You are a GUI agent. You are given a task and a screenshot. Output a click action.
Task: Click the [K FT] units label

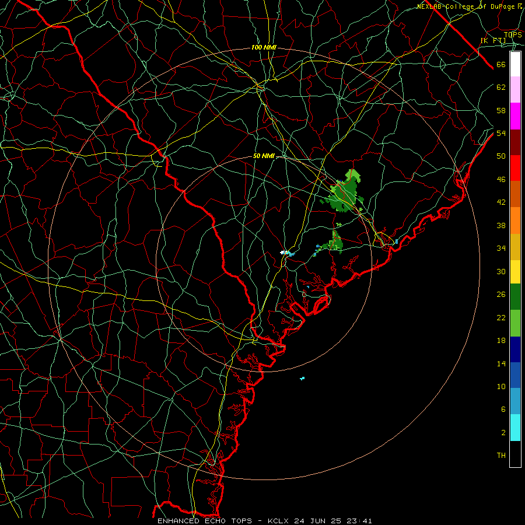click(493, 41)
